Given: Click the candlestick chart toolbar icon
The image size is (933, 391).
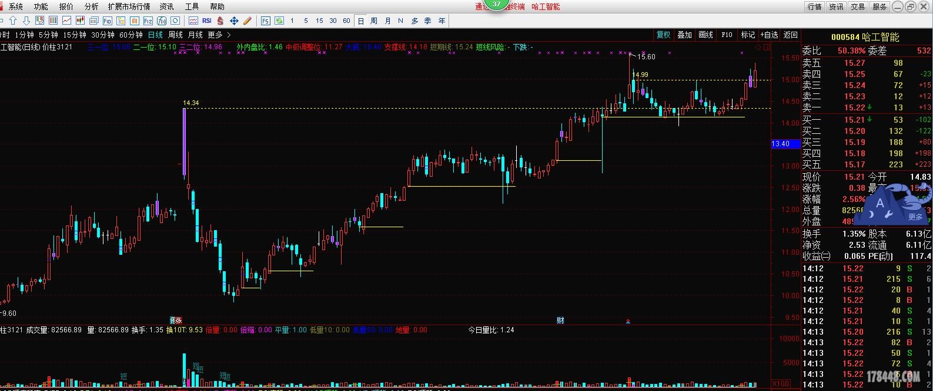Looking at the screenshot, I should [80, 21].
